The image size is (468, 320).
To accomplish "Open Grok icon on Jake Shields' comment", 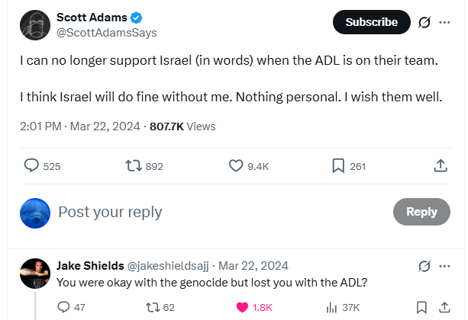I will [424, 266].
